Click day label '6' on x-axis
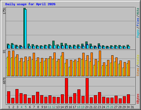The height and width of the screenshot is (110, 141). click(30, 107)
